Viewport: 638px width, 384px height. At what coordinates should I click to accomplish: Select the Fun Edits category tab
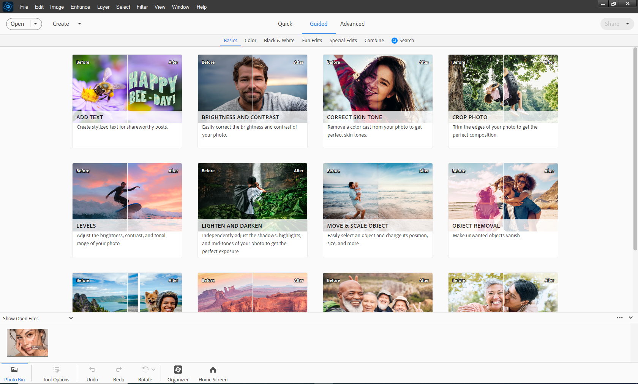(x=312, y=41)
